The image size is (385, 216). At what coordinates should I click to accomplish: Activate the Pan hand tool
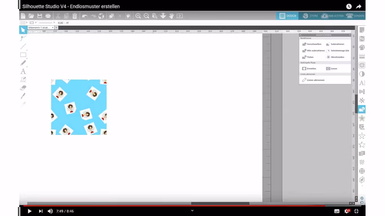(171, 16)
